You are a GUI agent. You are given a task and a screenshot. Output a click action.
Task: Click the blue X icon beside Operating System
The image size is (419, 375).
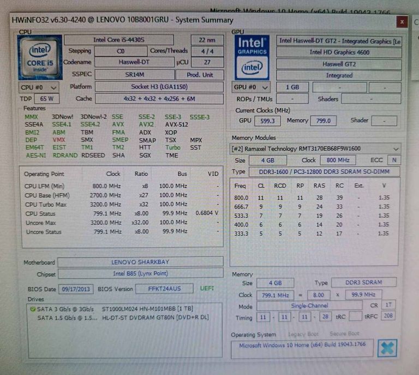pos(387,348)
